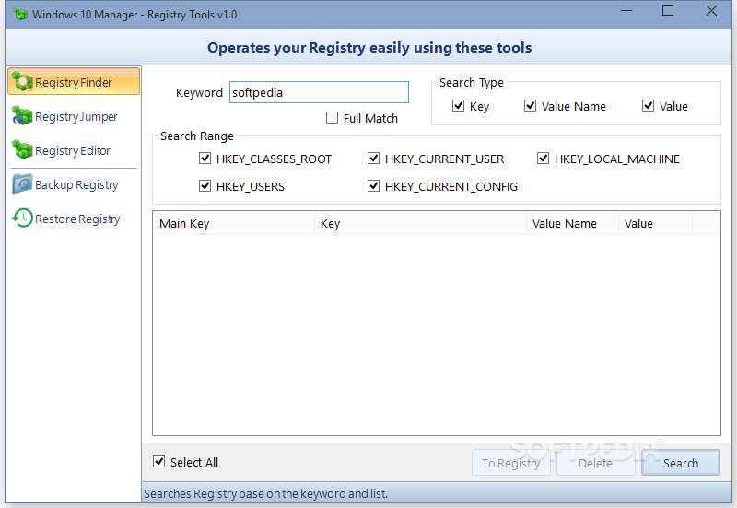Maximize the Registry Tools window

point(668,11)
